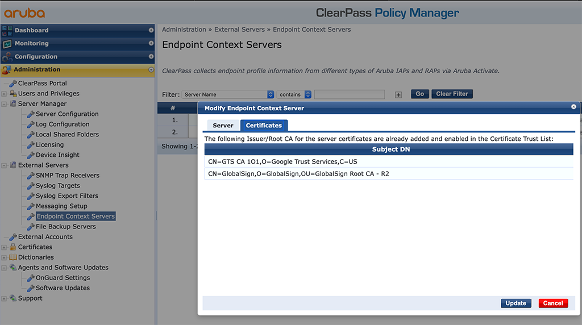Select the GlobalSign Root CA - R2 row
Image resolution: width=582 pixels, height=325 pixels.
389,174
